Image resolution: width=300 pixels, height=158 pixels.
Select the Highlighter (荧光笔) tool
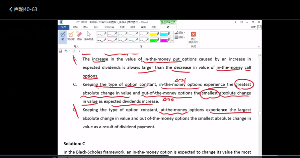click(71, 36)
